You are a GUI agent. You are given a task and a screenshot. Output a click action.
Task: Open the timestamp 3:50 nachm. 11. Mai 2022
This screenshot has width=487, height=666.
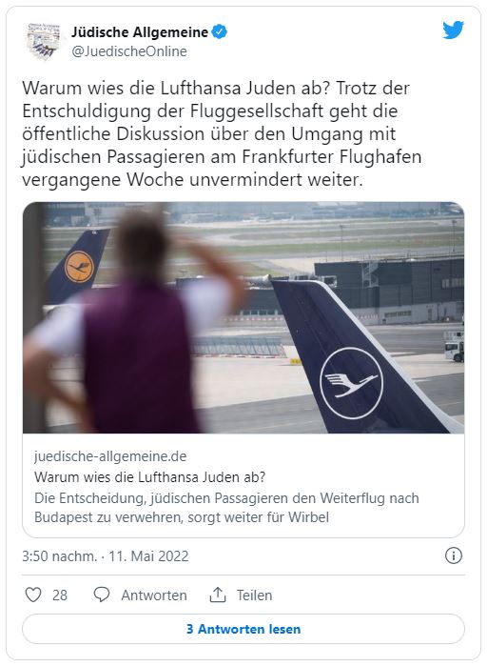[106, 556]
